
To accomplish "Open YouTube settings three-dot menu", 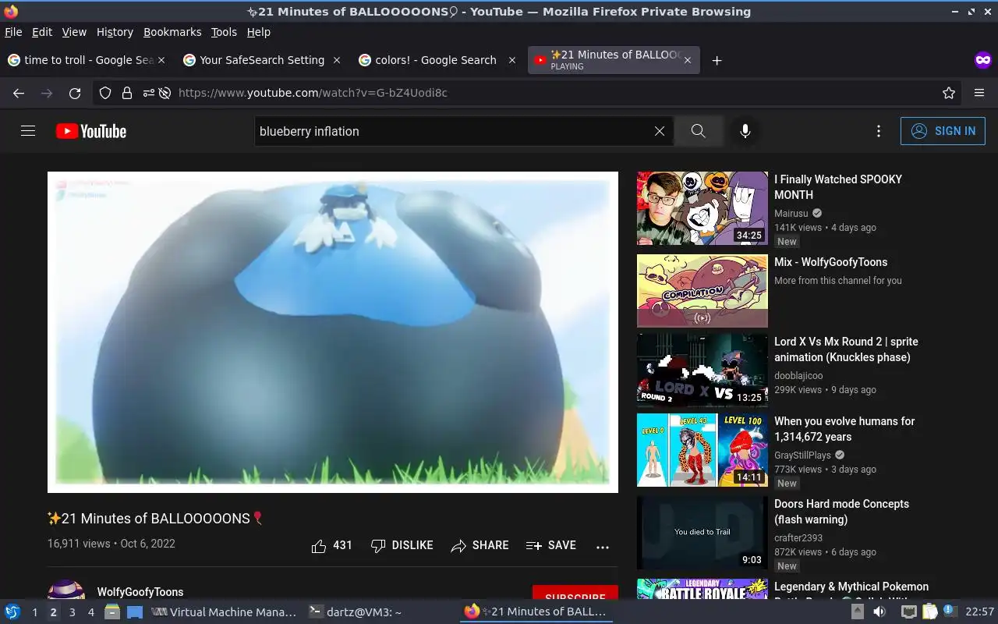I will point(879,131).
